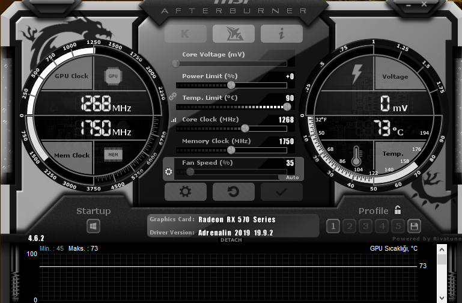Image resolution: width=462 pixels, height=303 pixels.
Task: Open settings with the gear button
Action: click(x=185, y=192)
